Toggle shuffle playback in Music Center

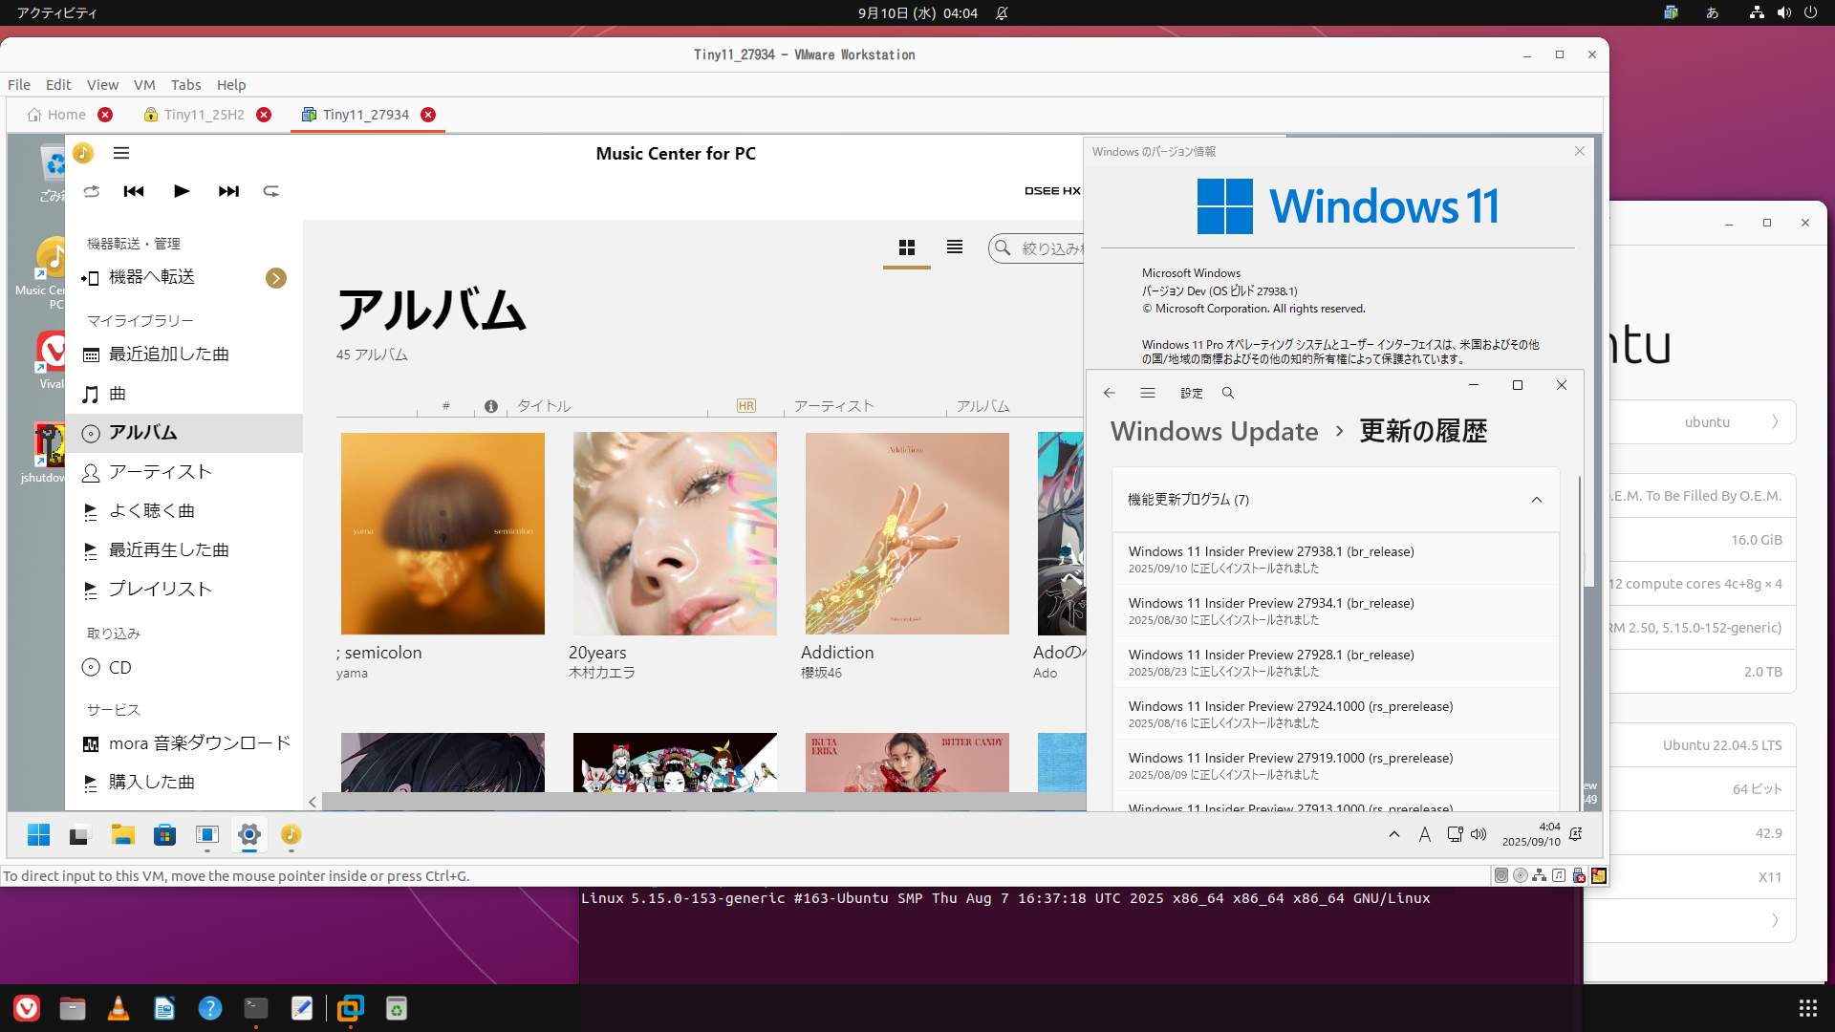[92, 191]
